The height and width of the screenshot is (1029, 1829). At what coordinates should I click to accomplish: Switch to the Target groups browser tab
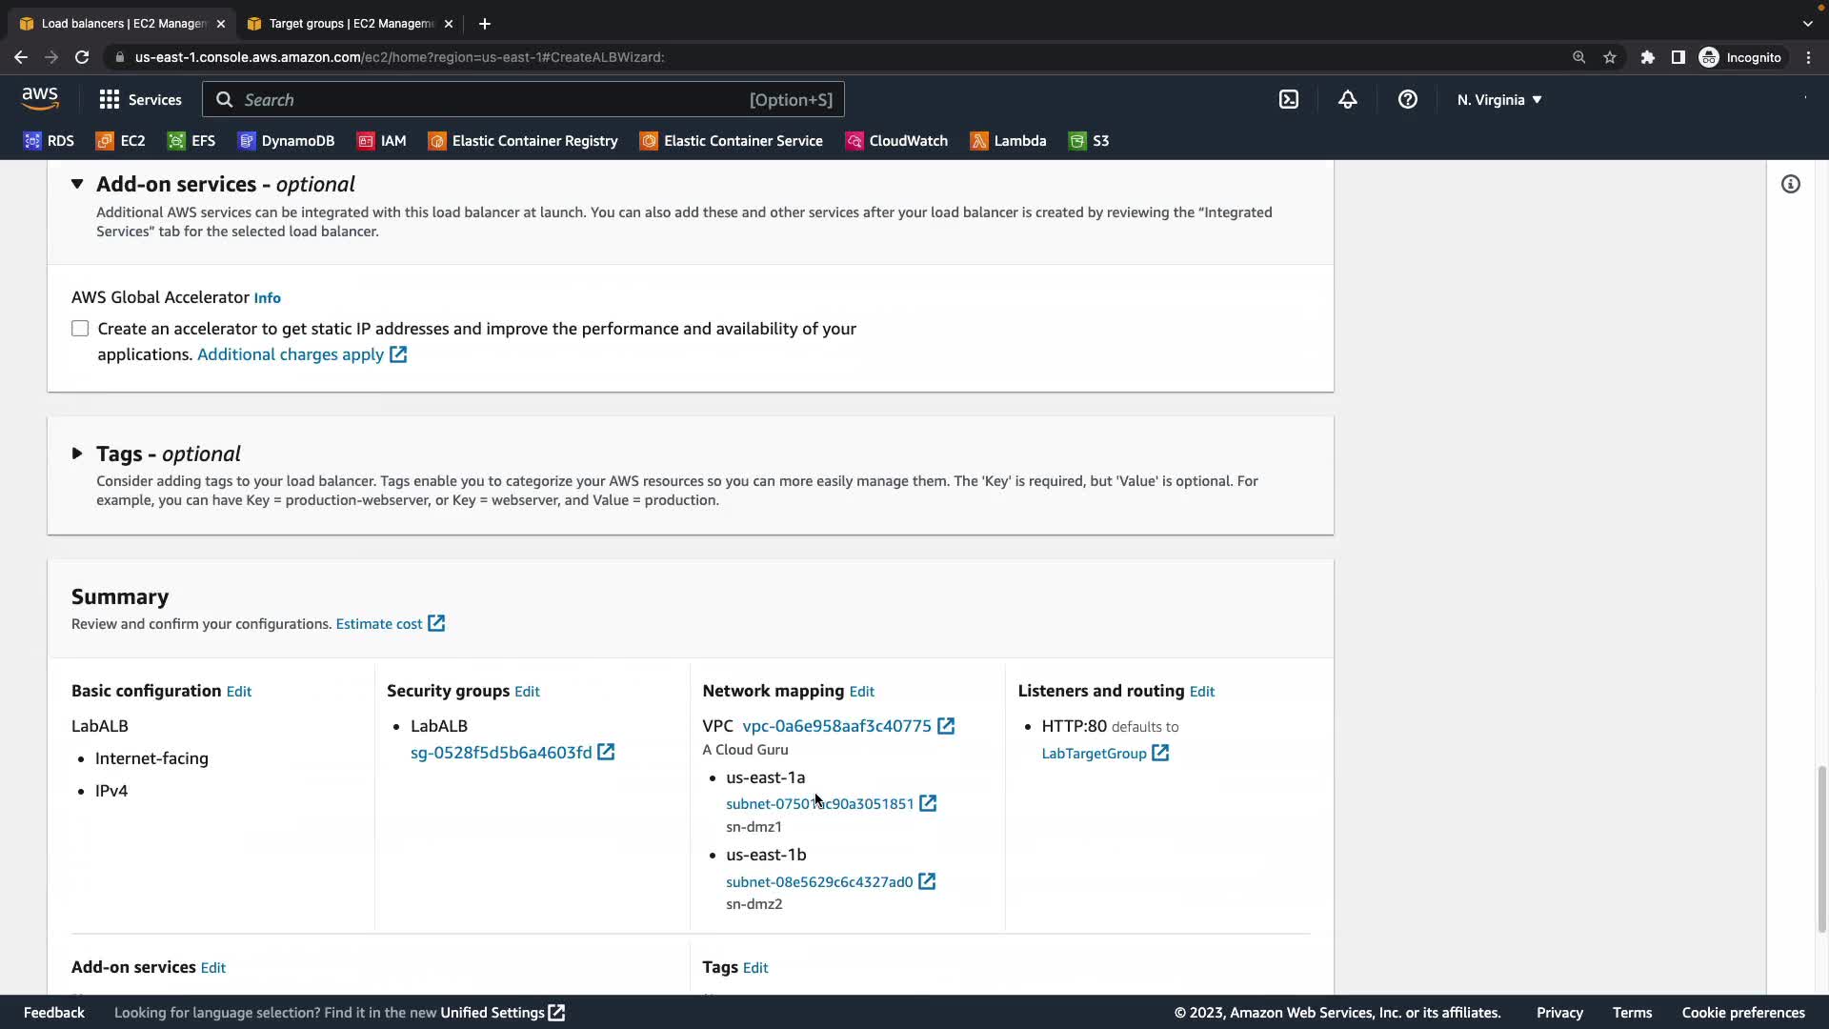[350, 23]
